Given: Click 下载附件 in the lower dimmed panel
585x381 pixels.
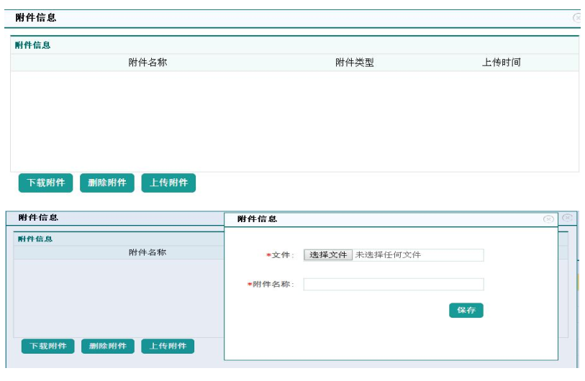Looking at the screenshot, I should coord(47,346).
